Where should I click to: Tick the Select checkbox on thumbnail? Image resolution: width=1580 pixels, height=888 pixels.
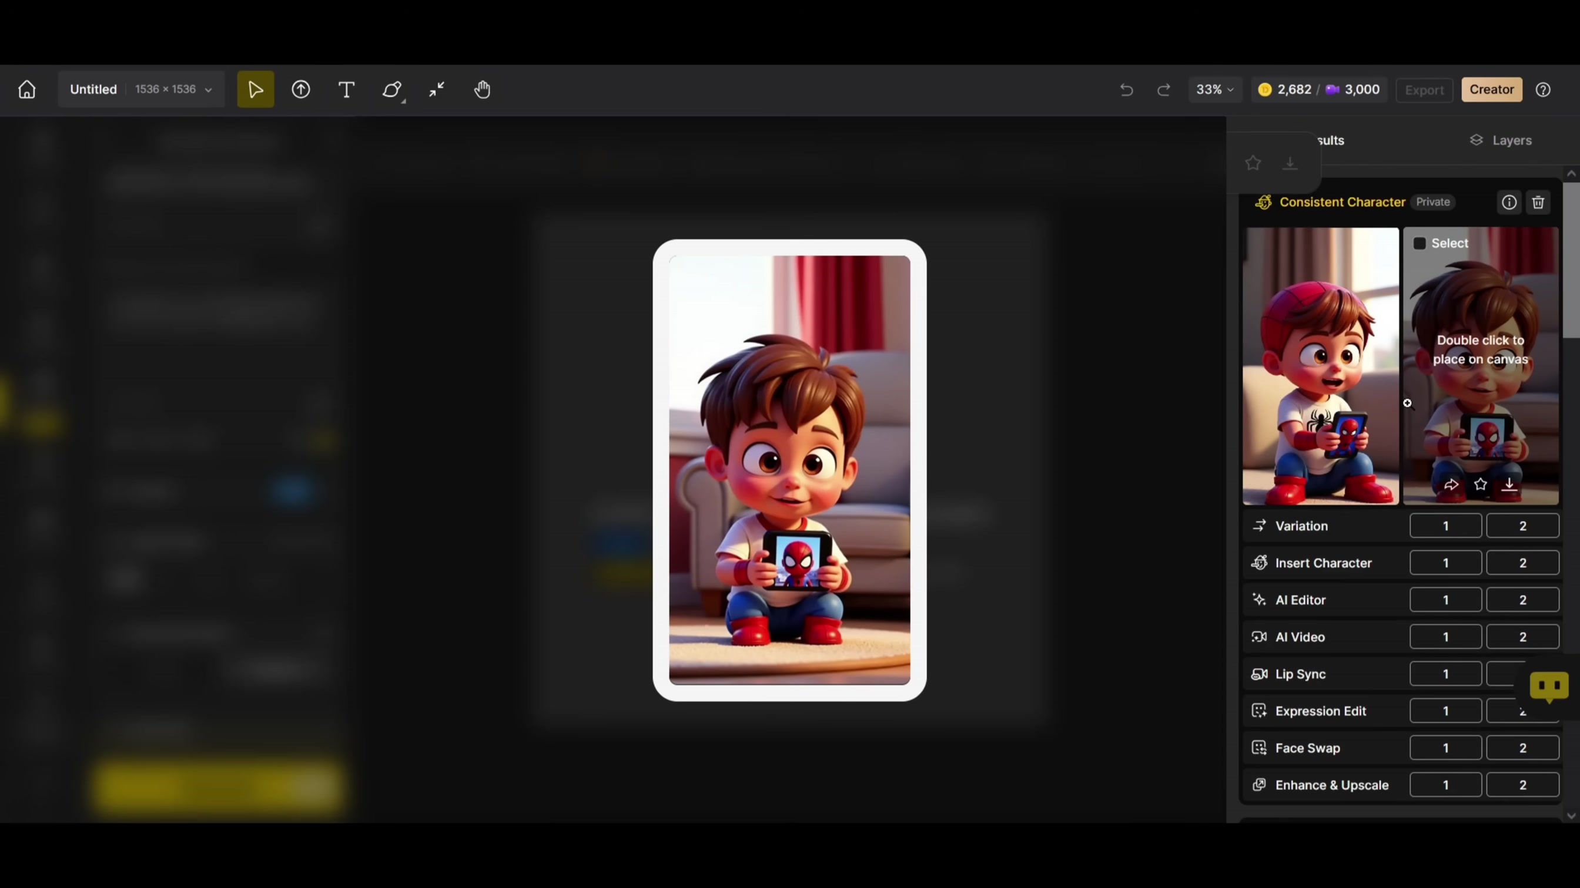(1420, 243)
